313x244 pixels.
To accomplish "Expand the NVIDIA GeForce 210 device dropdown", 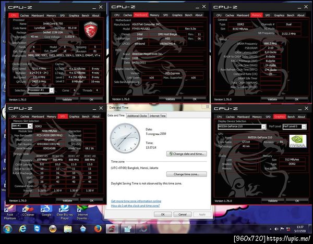I will point(263,126).
